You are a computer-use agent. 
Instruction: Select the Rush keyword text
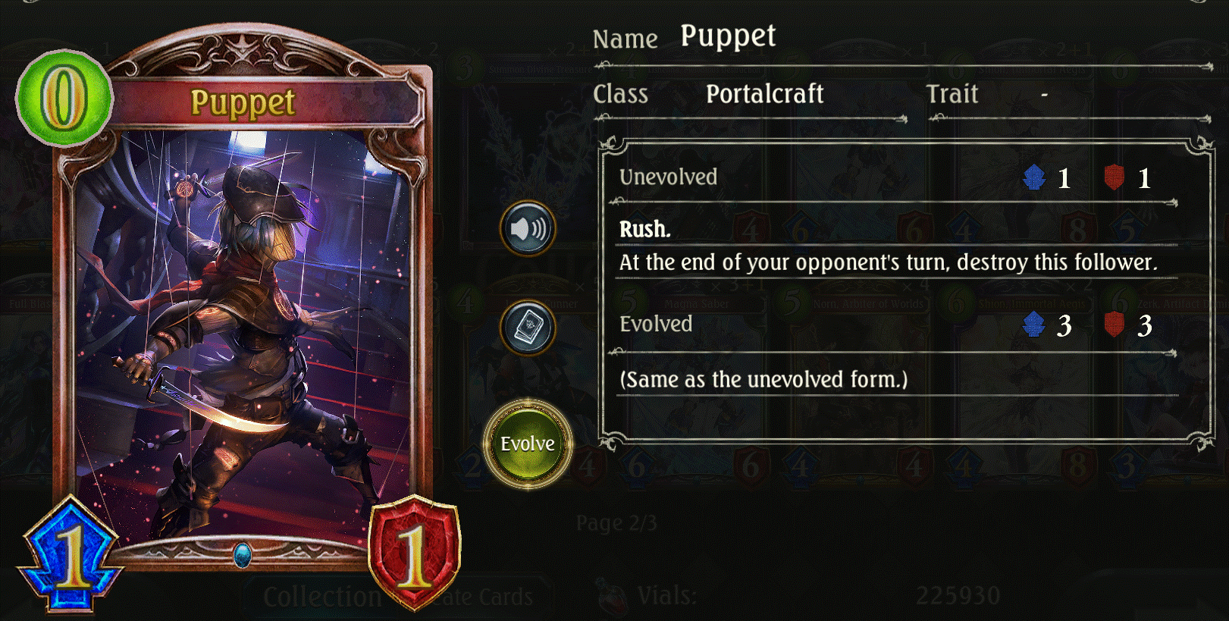[x=644, y=229]
